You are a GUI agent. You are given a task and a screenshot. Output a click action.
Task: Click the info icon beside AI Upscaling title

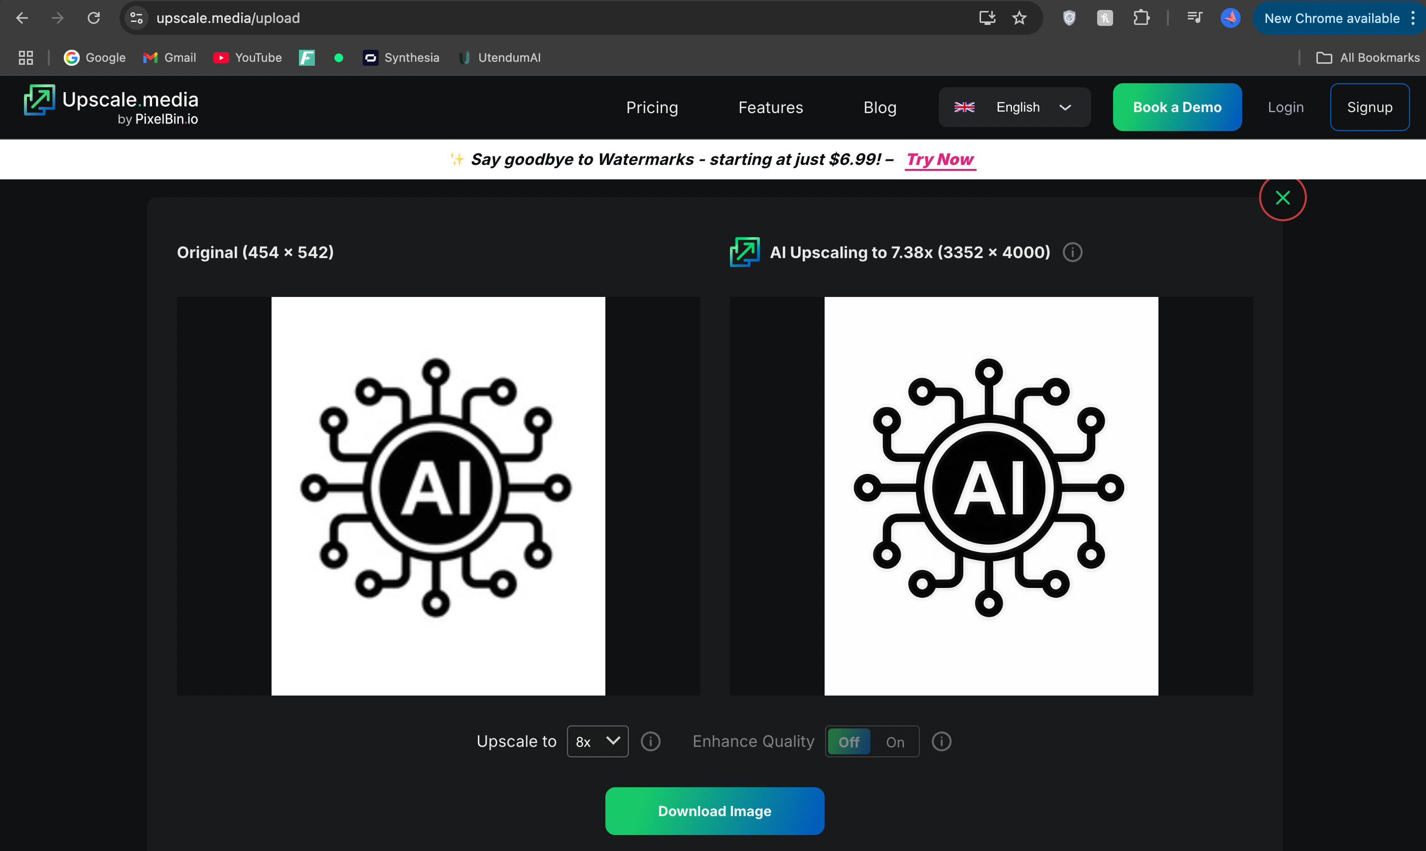coord(1072,252)
